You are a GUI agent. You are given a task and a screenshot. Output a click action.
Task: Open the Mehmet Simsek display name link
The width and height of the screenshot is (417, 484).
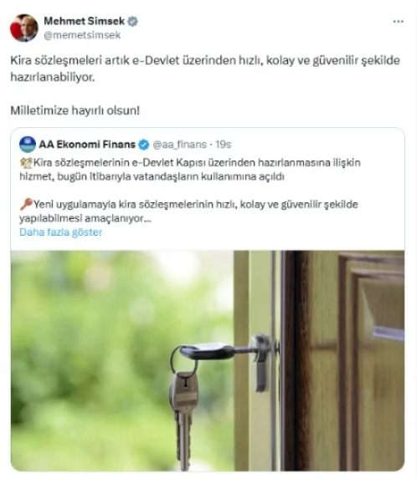84,21
